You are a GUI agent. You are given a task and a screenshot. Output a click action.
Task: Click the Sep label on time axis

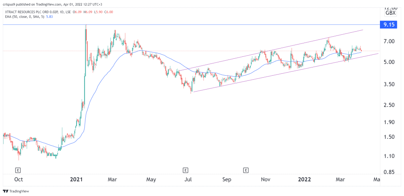(x=227, y=179)
